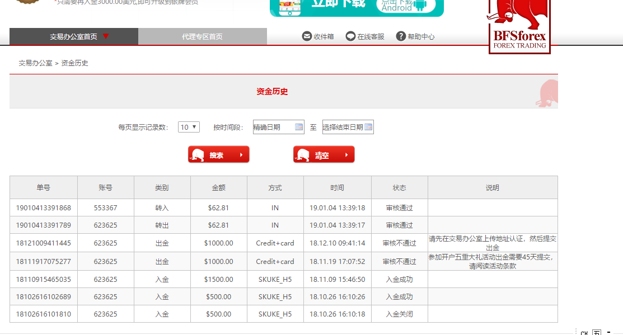Expand the records-per-page dropdown showing 10
623x335 pixels.
point(189,127)
